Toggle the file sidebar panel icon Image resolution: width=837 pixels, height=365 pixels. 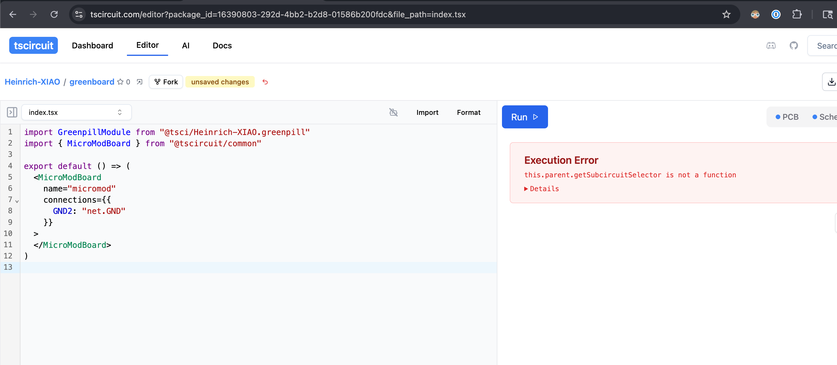pyautogui.click(x=12, y=113)
